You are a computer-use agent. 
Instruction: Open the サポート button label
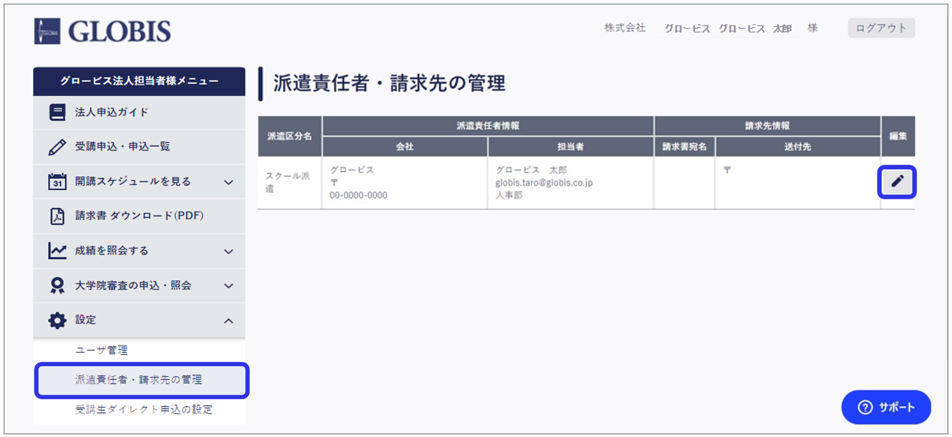pyautogui.click(x=897, y=407)
